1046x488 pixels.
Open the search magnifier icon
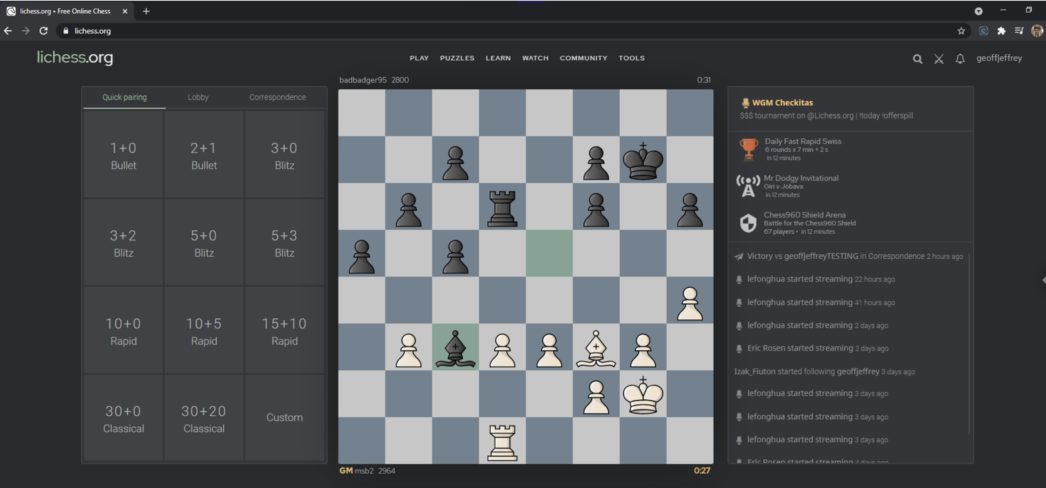(917, 58)
